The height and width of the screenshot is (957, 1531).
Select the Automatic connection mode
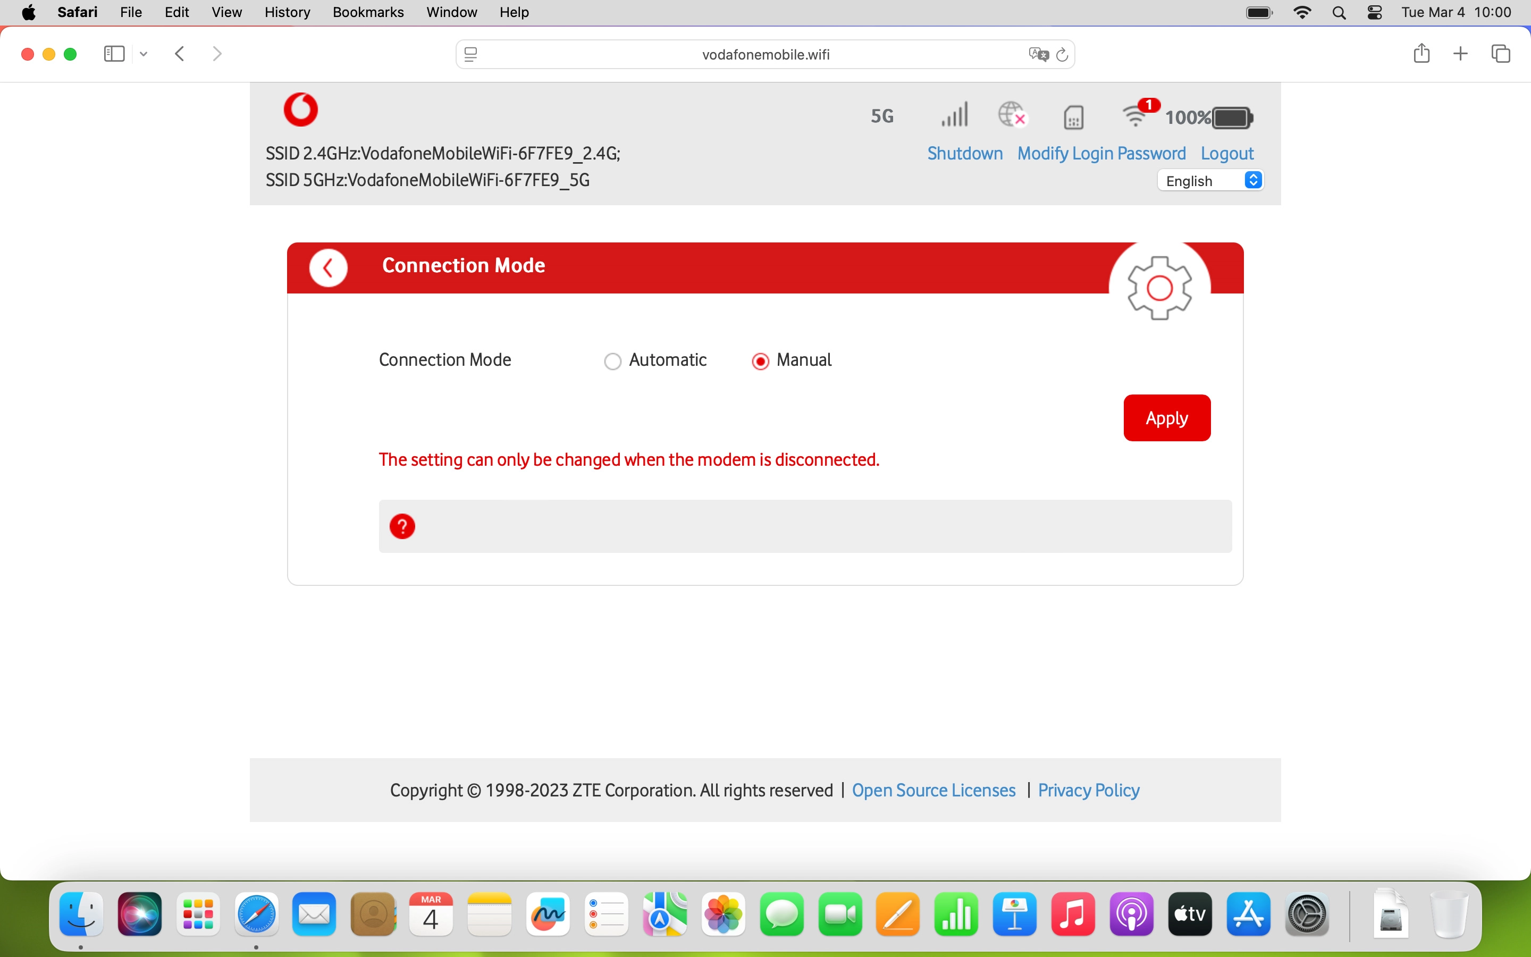pyautogui.click(x=612, y=360)
